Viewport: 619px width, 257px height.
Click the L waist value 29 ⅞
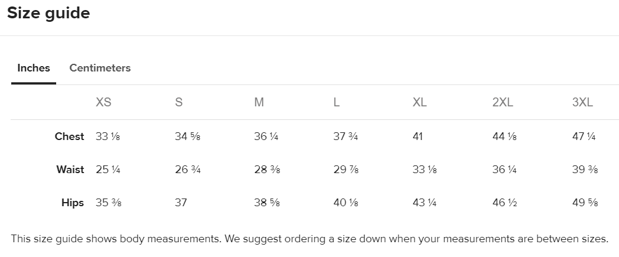346,170
